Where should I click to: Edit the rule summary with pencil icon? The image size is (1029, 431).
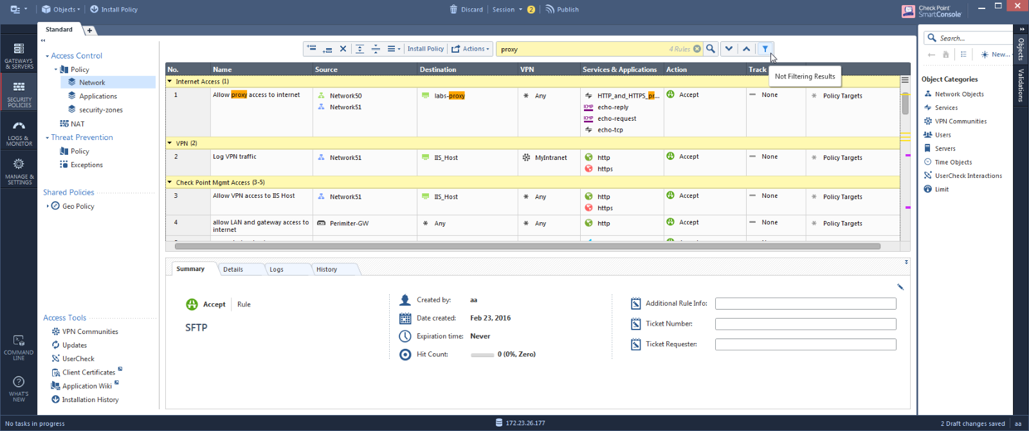coord(900,287)
